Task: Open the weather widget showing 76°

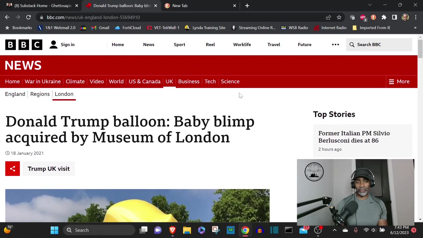Action: [x=8, y=229]
